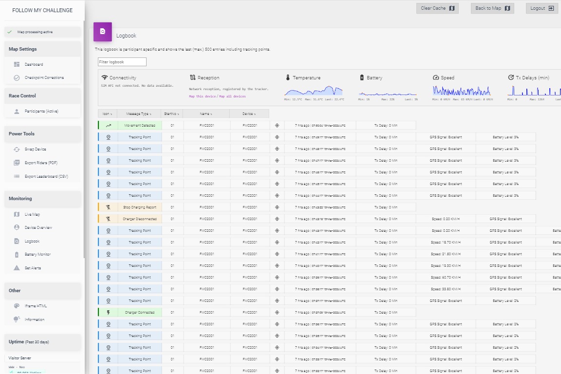The width and height of the screenshot is (561, 374).
Task: Click the Connectivity wifi icon
Action: tap(105, 77)
